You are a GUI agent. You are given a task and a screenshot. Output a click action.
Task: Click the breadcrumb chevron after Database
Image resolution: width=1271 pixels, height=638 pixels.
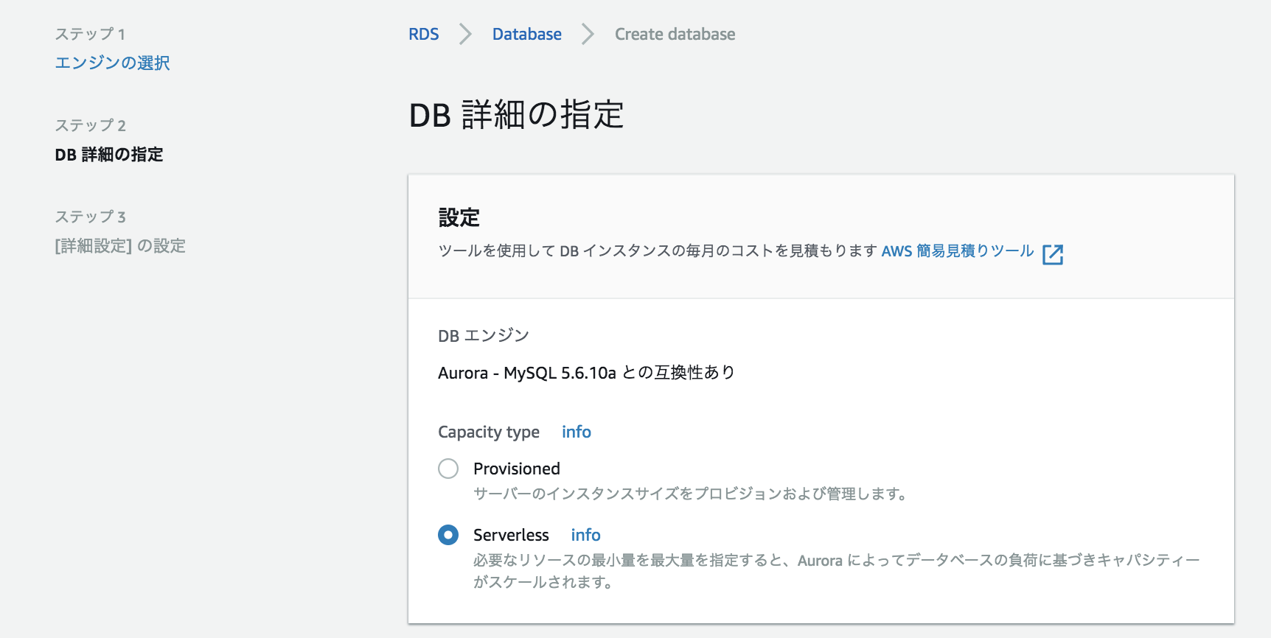[x=588, y=35]
